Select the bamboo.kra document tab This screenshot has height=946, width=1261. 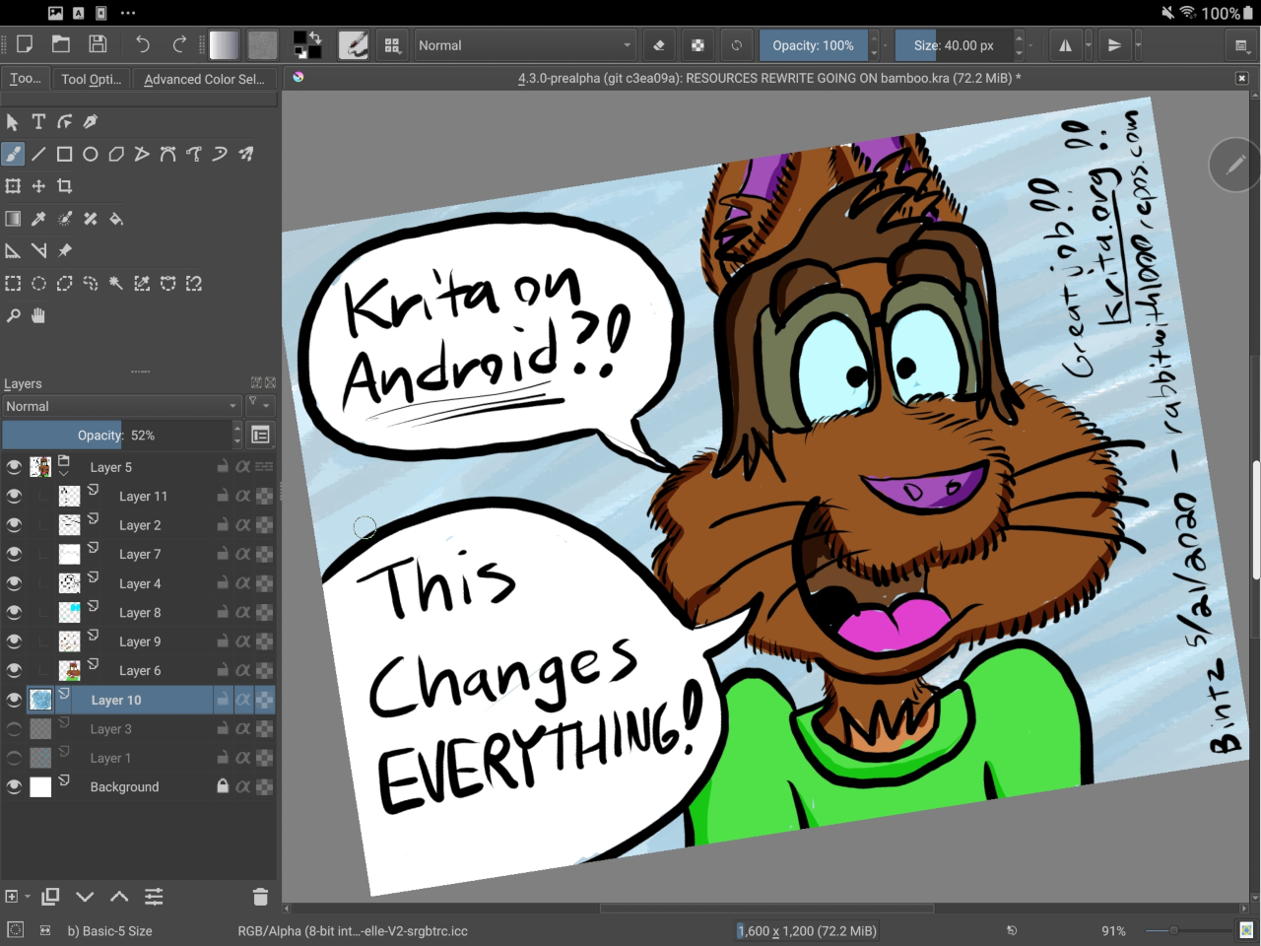(x=768, y=78)
